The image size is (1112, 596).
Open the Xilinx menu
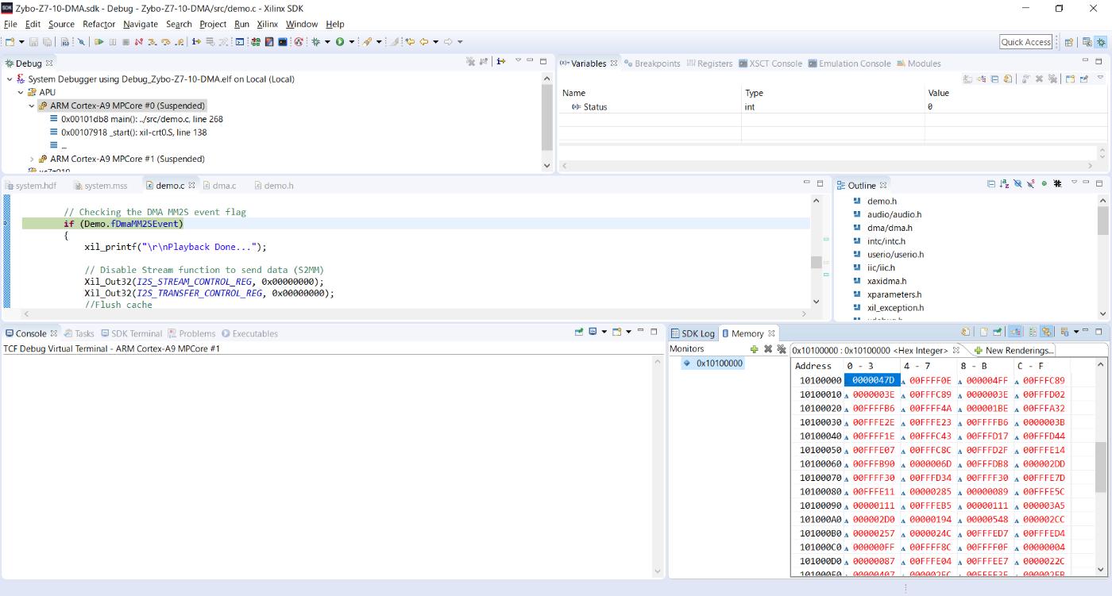point(268,24)
